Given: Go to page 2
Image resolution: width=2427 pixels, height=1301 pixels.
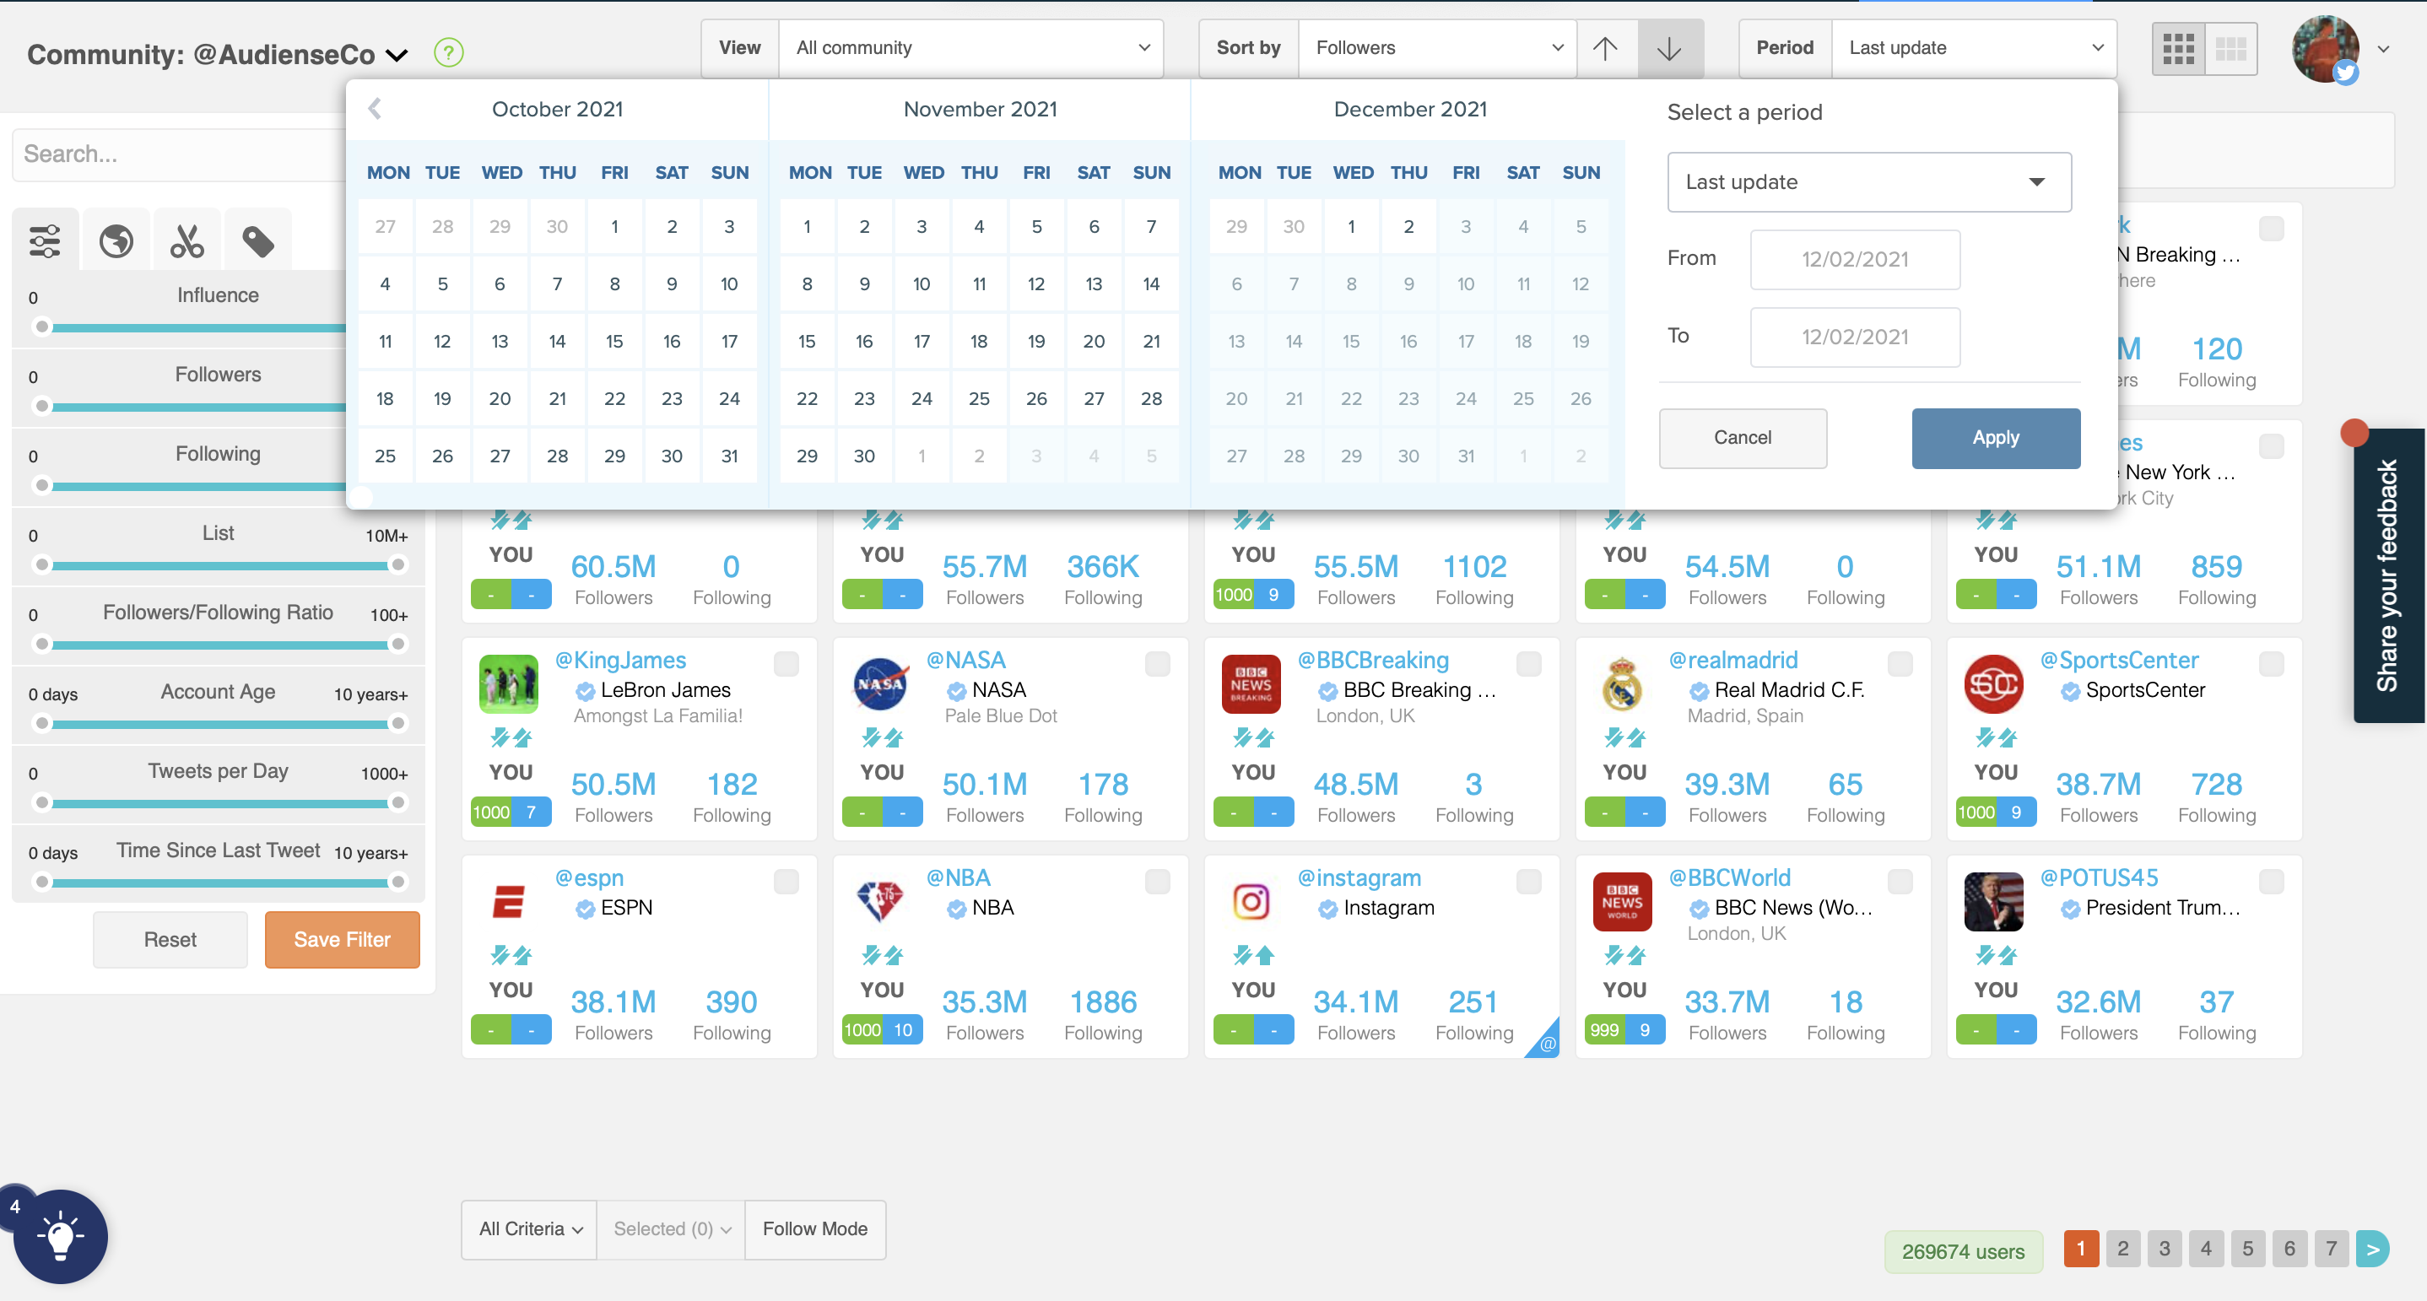Looking at the screenshot, I should point(2122,1250).
